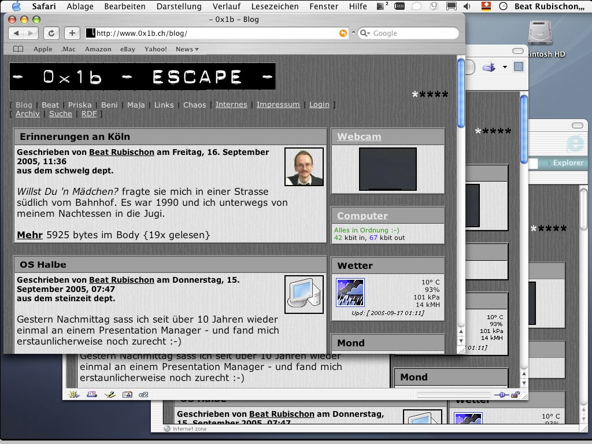The height and width of the screenshot is (444, 592).
Task: Open the Suche link
Action: [x=60, y=114]
